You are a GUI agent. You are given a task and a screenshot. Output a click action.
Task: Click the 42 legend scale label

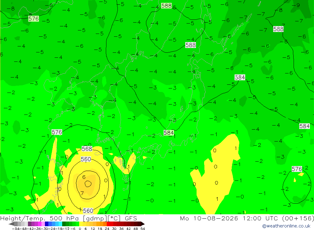(x=128, y=229)
